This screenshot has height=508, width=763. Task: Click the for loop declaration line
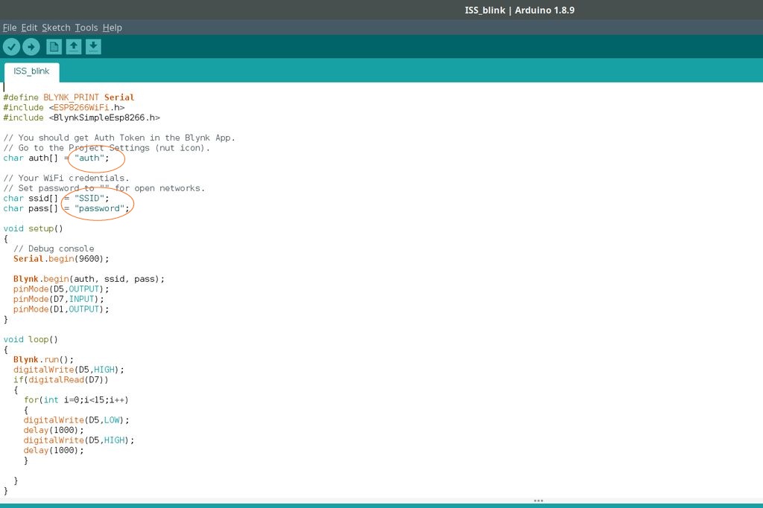click(x=77, y=400)
